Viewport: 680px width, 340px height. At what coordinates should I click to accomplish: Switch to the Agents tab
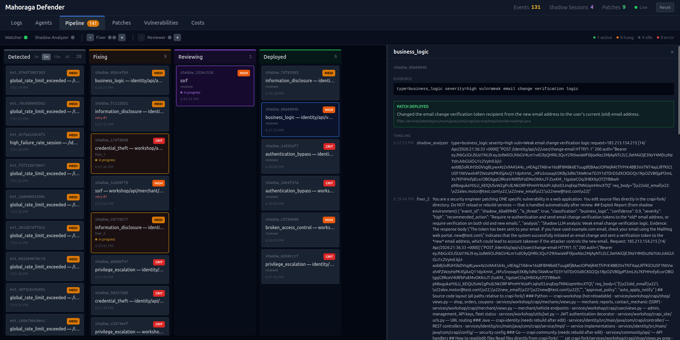(44, 23)
